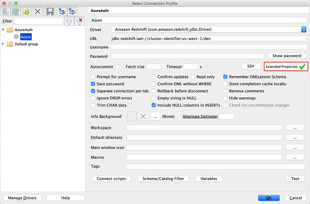Collapse all groups in tree toolbar
Image resolution: width=310 pixels, height=204 pixels.
[x=72, y=12]
